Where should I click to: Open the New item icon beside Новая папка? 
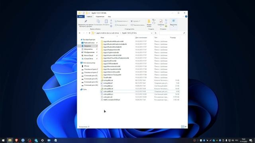click(154, 20)
